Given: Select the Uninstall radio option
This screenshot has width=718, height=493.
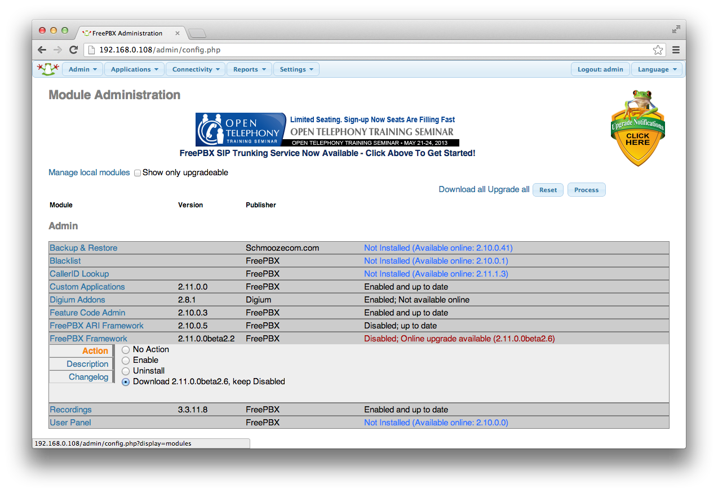Looking at the screenshot, I should click(126, 371).
